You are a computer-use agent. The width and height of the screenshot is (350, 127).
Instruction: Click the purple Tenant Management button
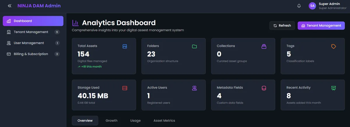point(321,26)
